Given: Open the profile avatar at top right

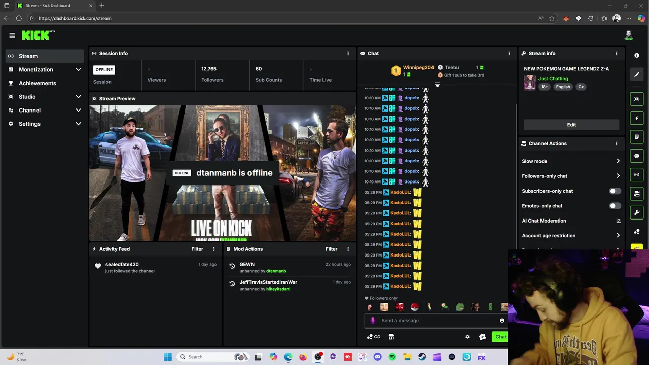Looking at the screenshot, I should point(629,35).
